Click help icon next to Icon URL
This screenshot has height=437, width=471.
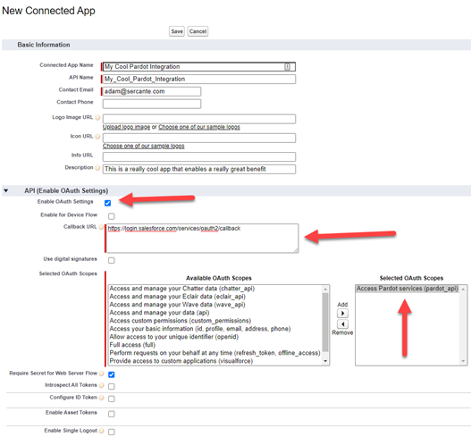point(97,137)
